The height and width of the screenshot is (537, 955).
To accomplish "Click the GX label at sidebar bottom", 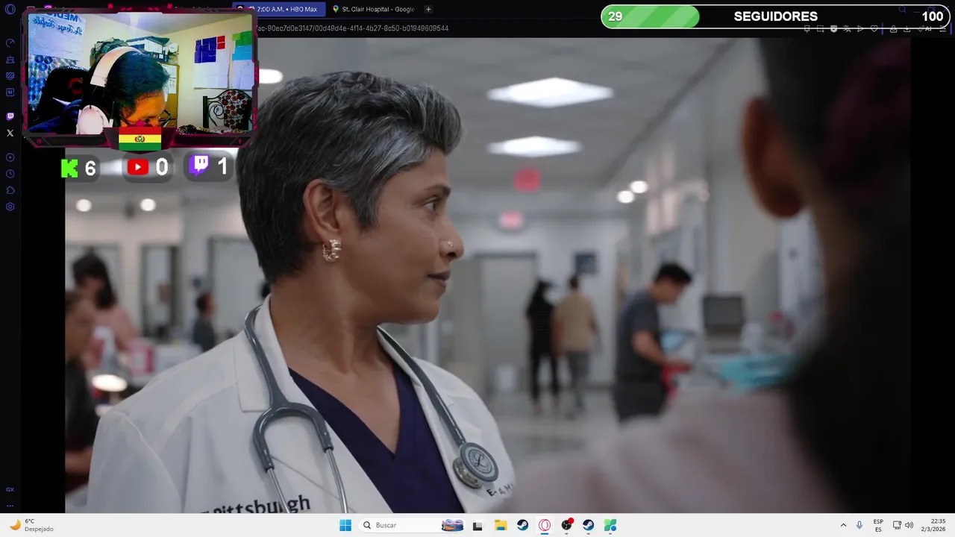I will 10,489.
